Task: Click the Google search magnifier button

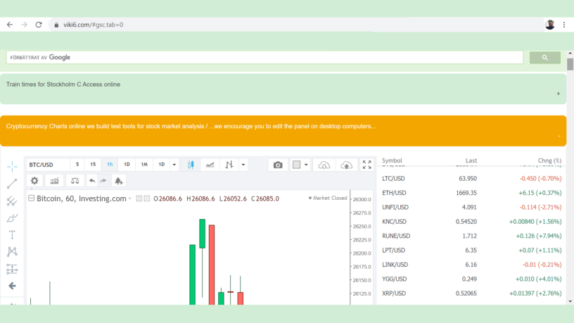Action: pos(544,58)
